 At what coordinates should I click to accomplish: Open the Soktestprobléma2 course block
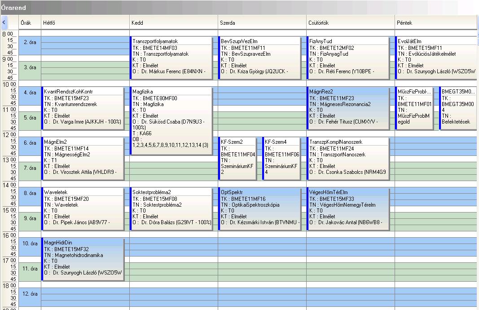click(171, 209)
